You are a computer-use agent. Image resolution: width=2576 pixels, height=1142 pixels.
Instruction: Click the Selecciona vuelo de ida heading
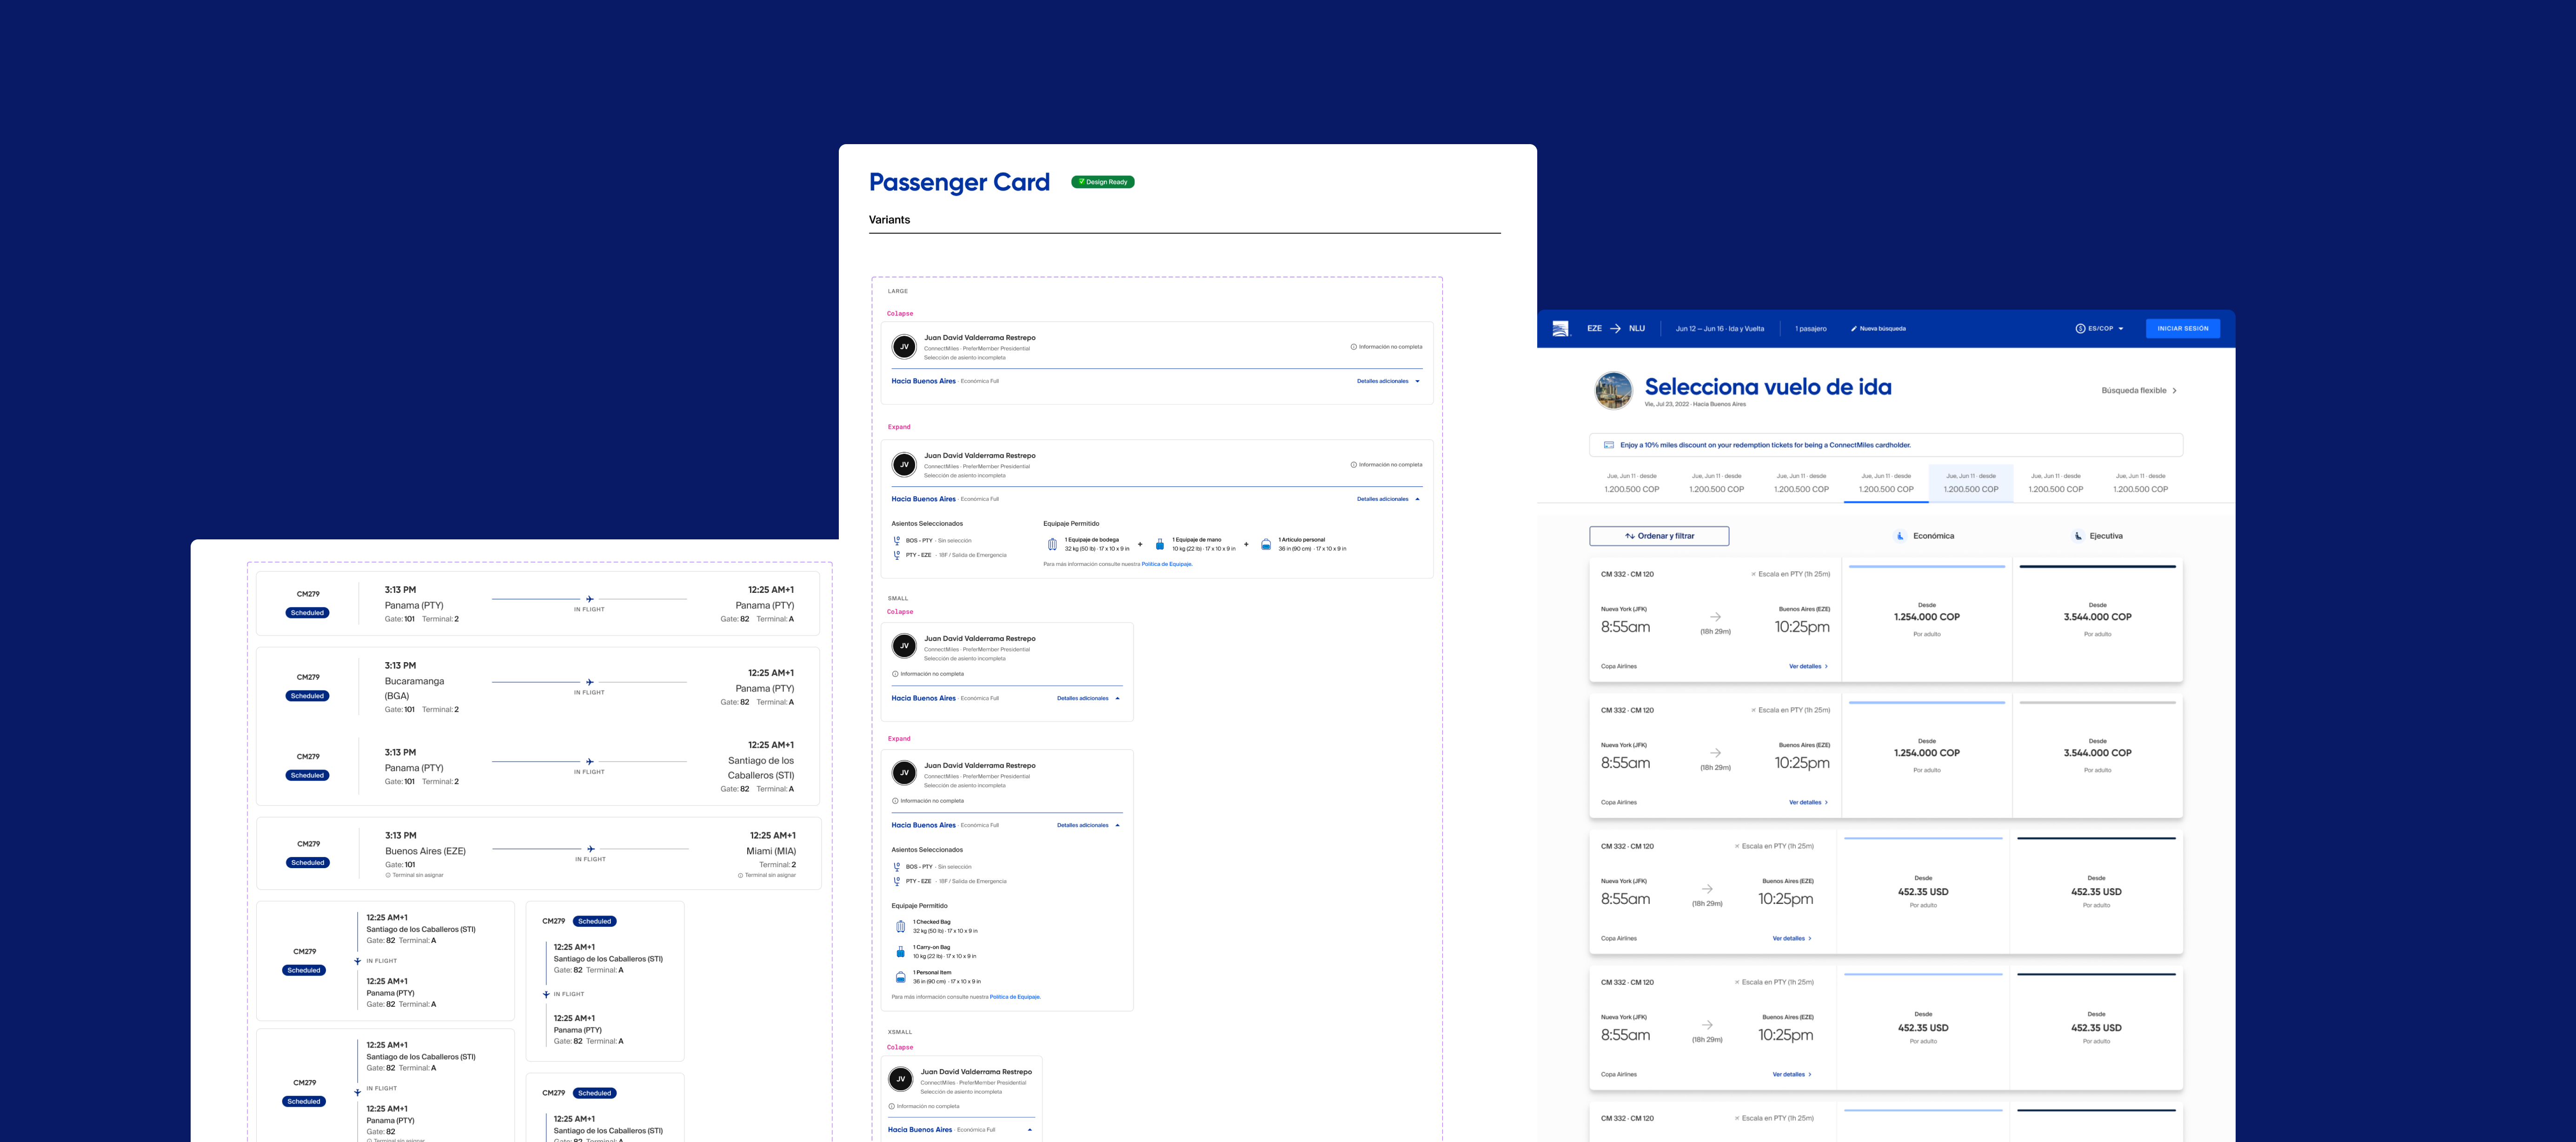1768,387
